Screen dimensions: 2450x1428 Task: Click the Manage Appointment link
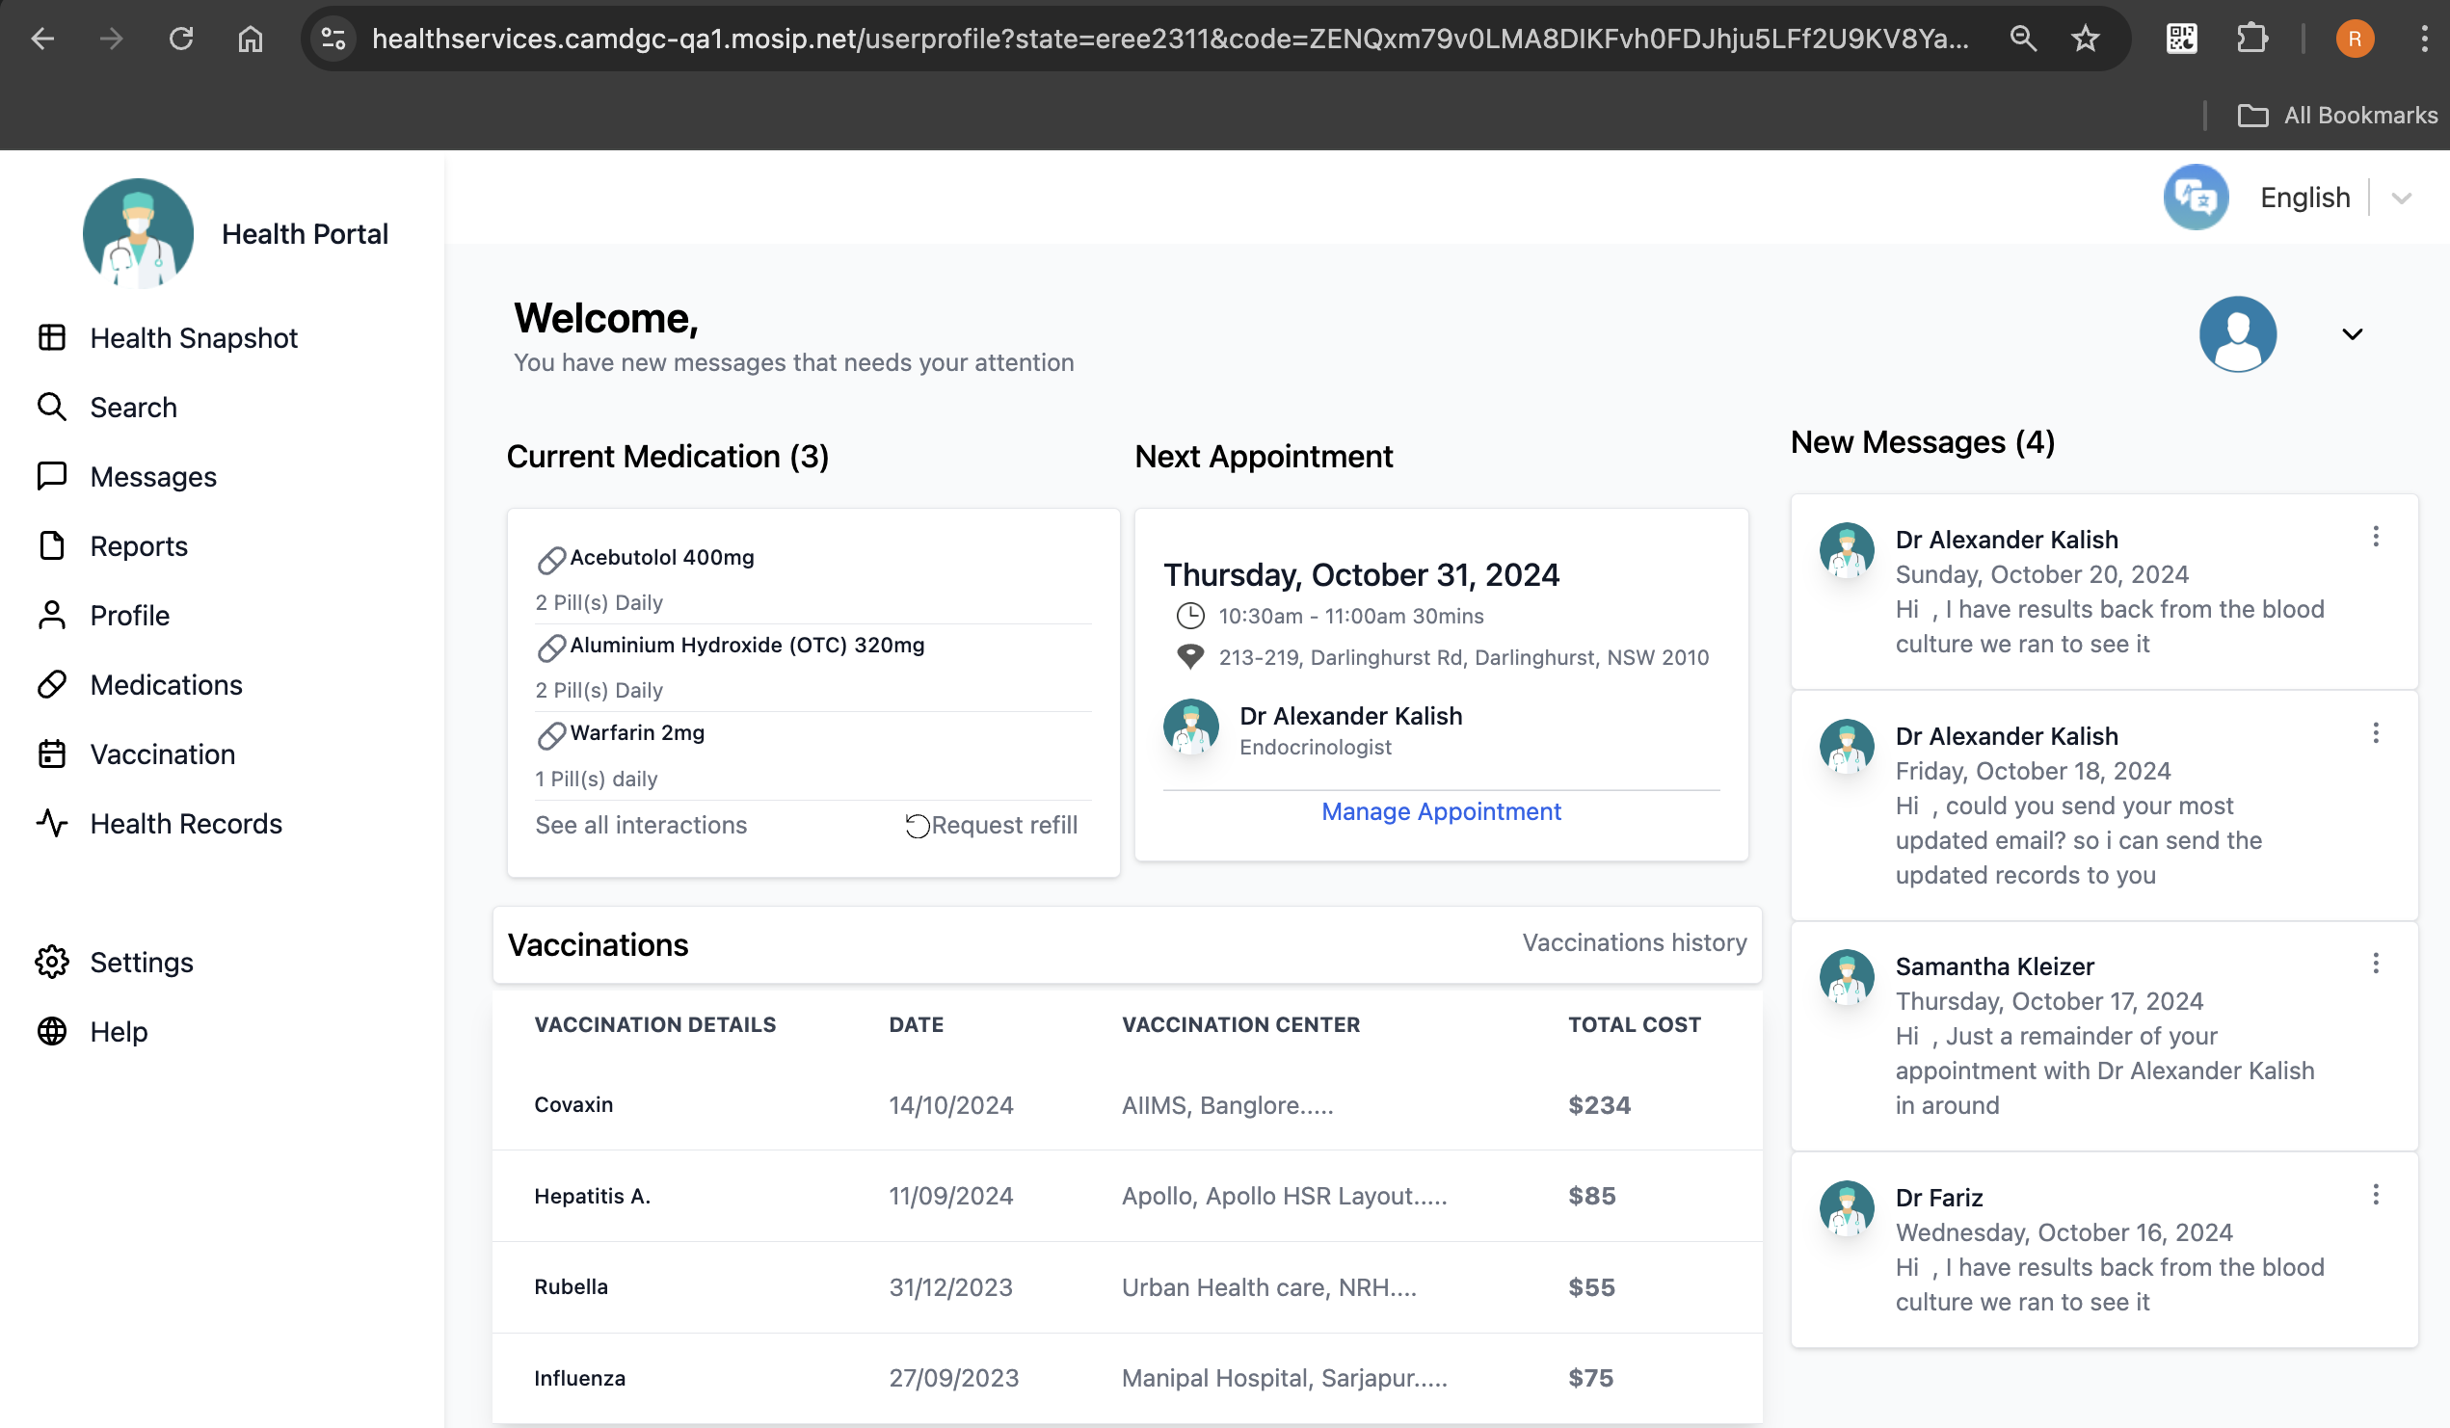coord(1440,811)
